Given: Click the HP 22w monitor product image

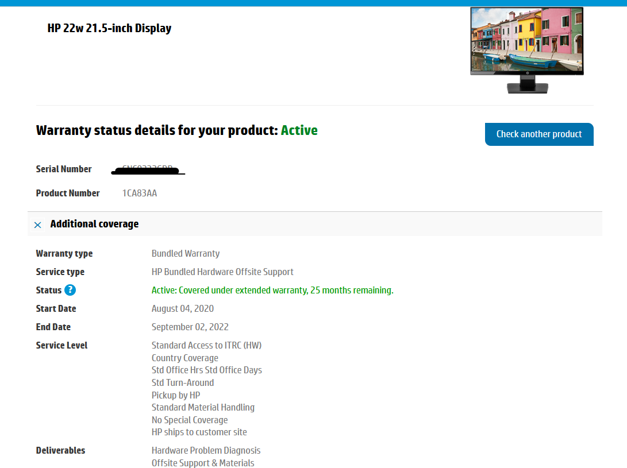Looking at the screenshot, I should click(526, 51).
